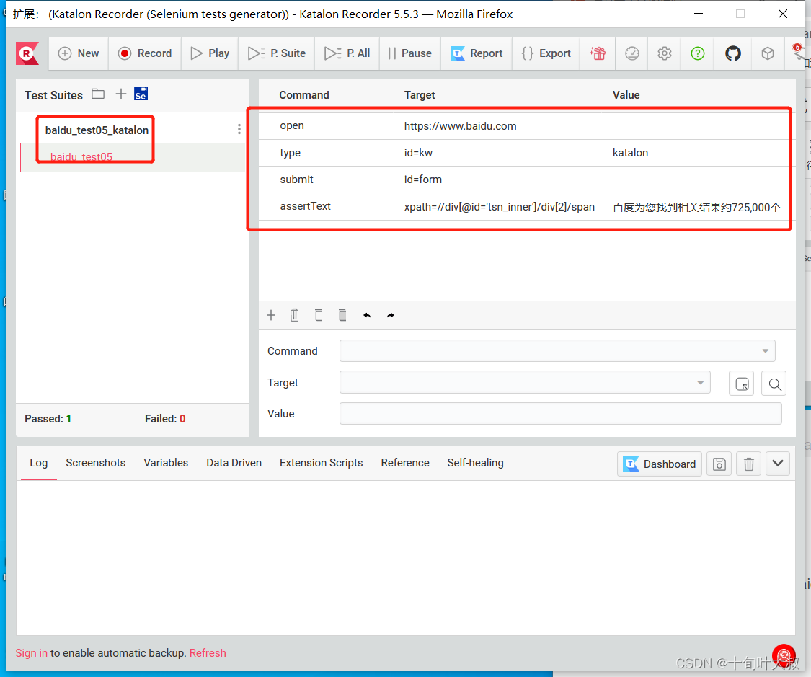Delete the selected command with trash icon
The width and height of the screenshot is (811, 677).
click(x=295, y=316)
